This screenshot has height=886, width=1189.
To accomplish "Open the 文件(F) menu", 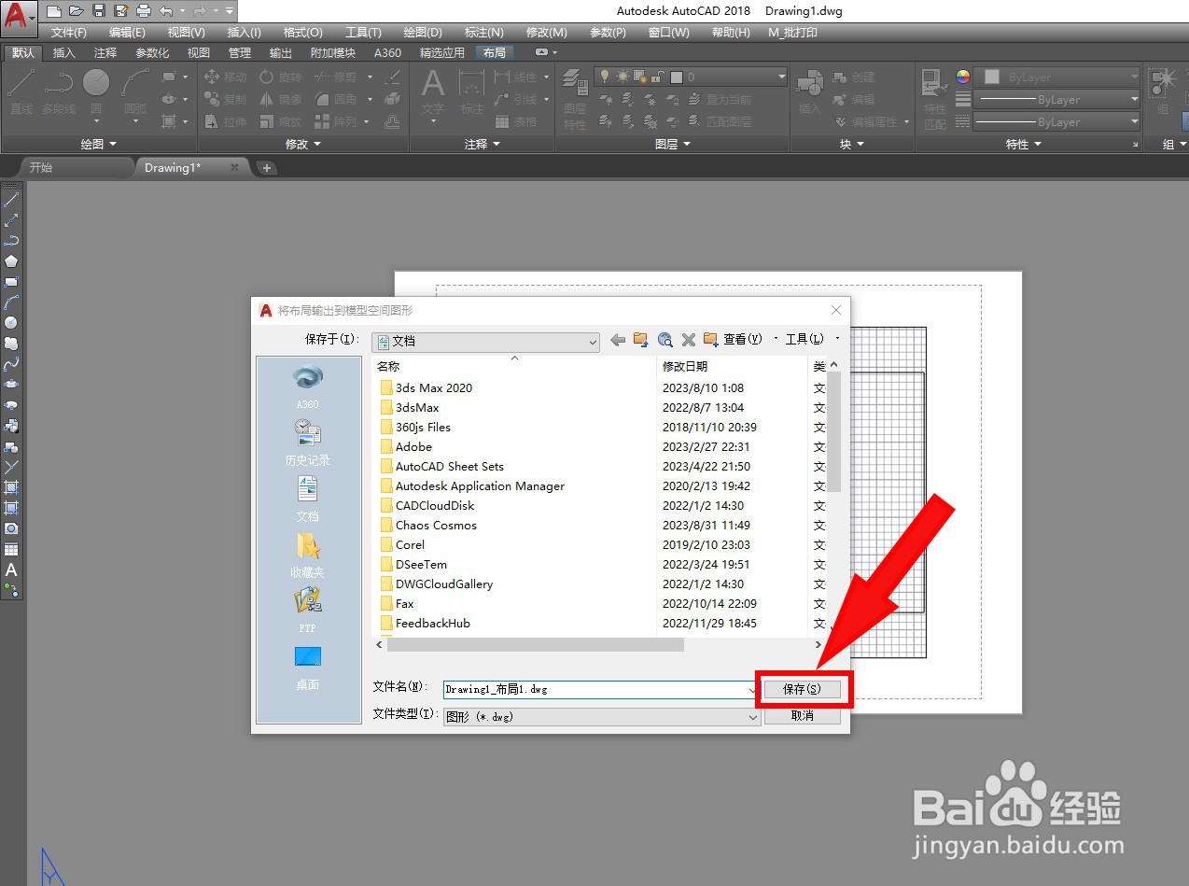I will point(69,33).
